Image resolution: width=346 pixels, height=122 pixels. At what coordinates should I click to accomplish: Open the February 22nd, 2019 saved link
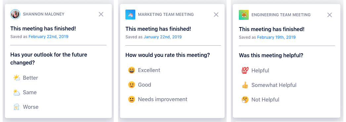(48, 37)
